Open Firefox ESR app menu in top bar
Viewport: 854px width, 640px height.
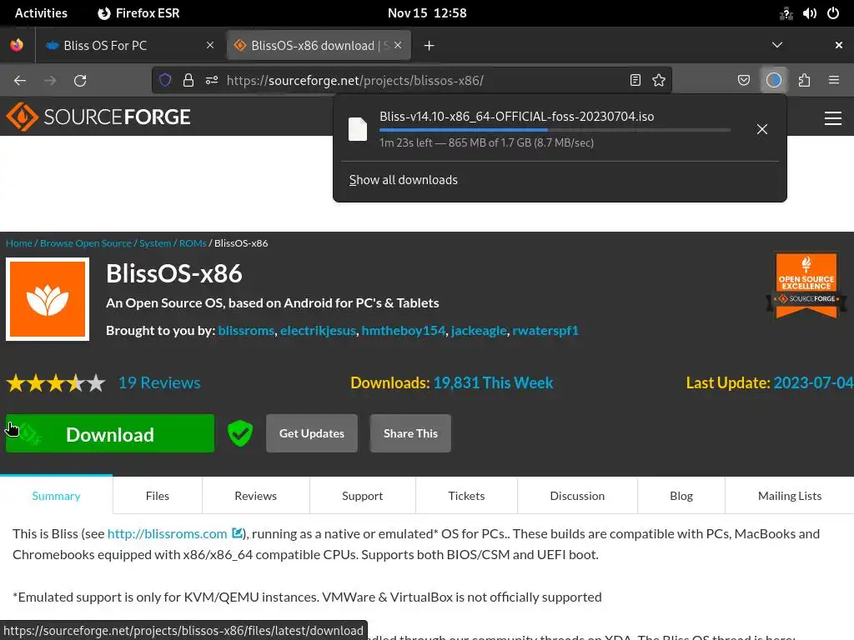[138, 13]
